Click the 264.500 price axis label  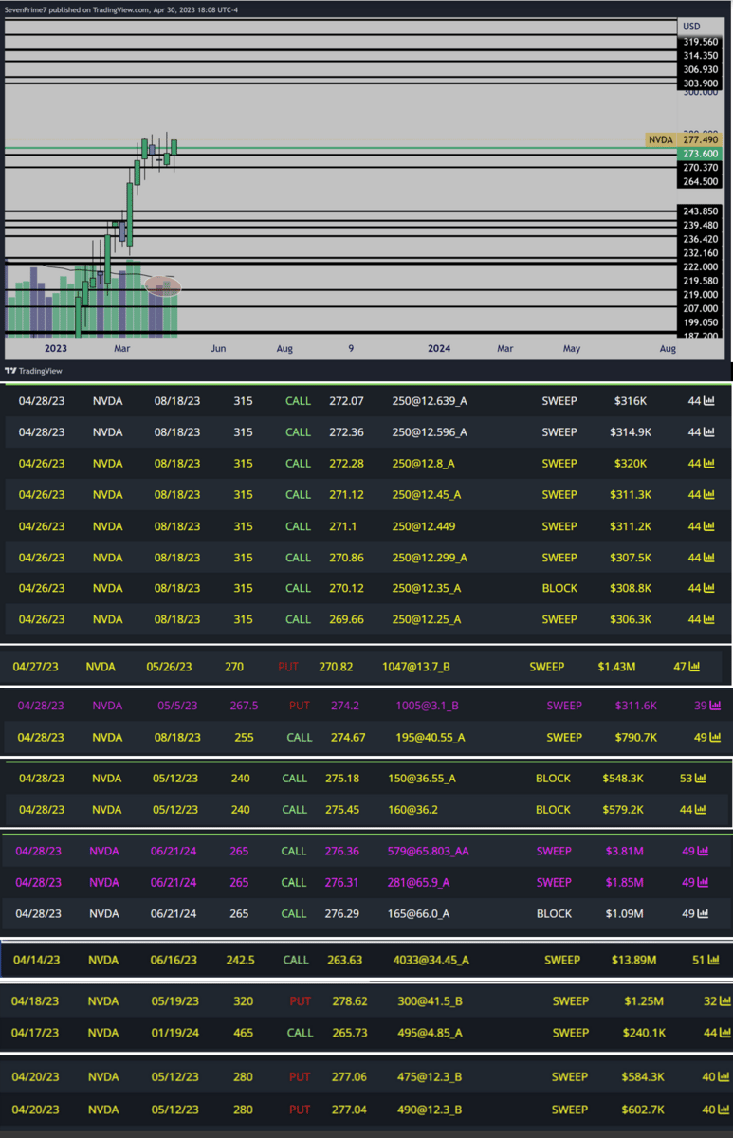(701, 181)
